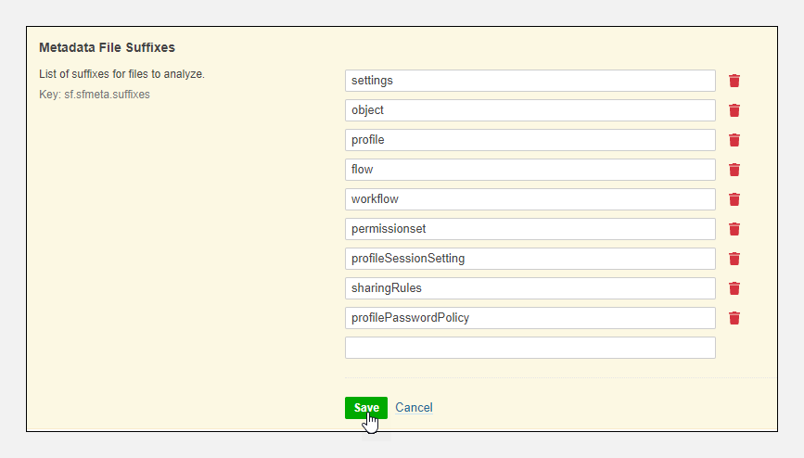
Task: Focus the settings text field
Action: click(530, 81)
